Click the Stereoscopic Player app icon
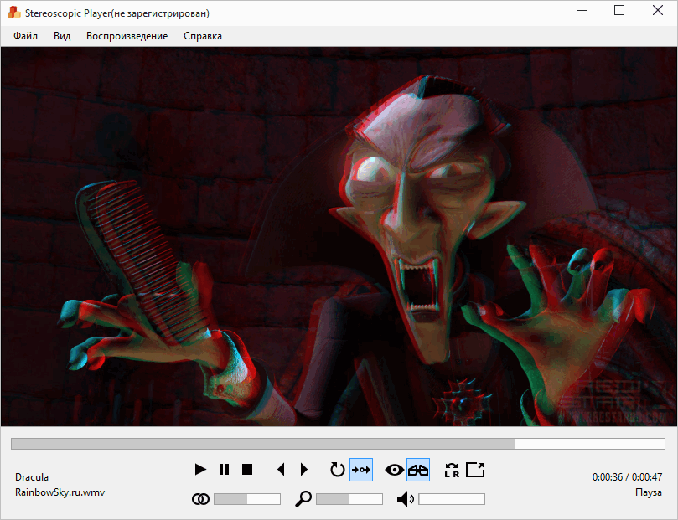Screen dimensions: 678x520 (14, 13)
